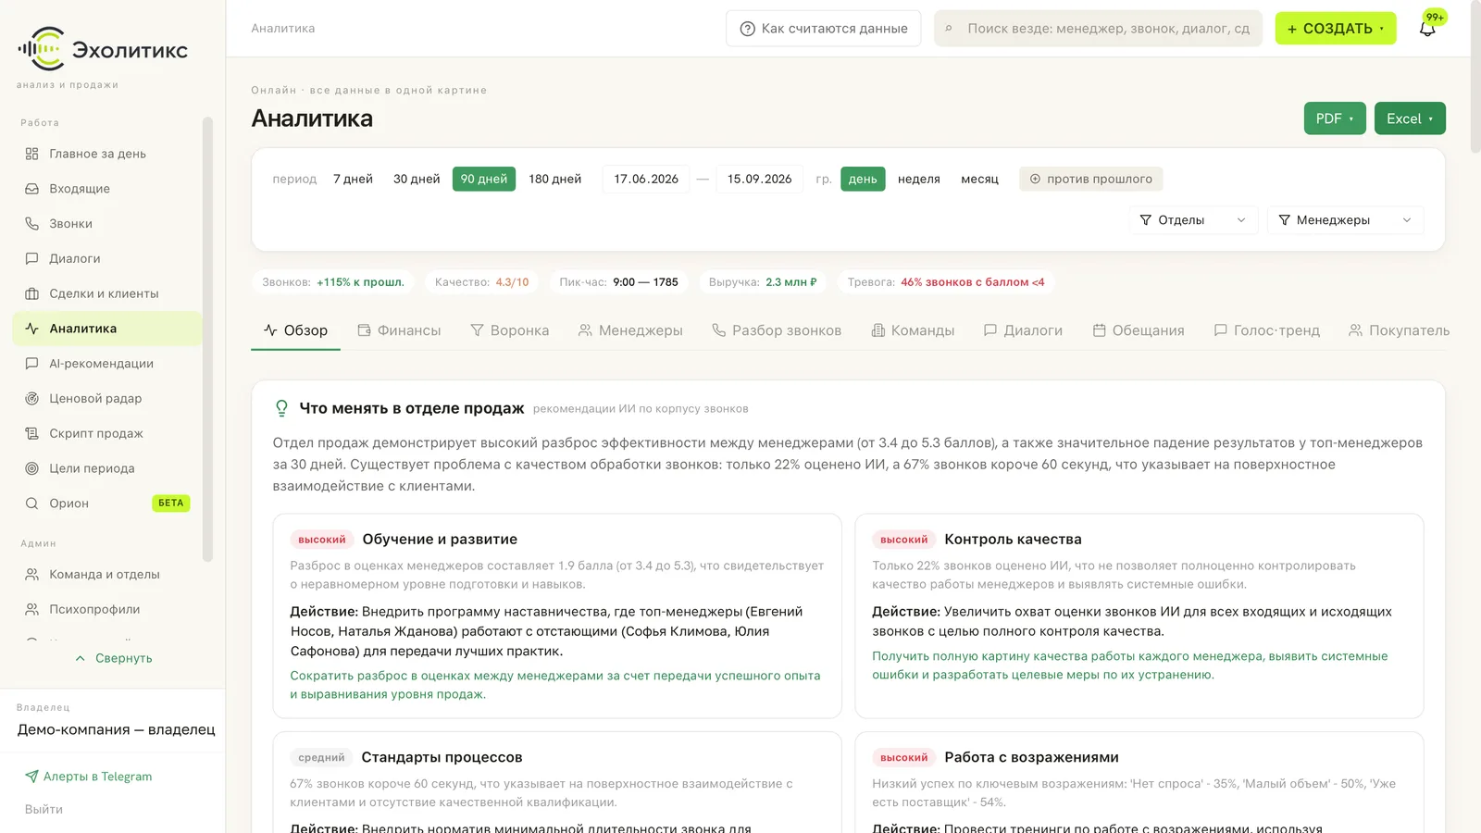Open the Покупатель tab

coord(1399,330)
